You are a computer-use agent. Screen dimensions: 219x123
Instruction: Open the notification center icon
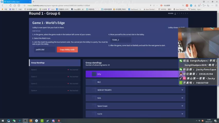[216, 121]
